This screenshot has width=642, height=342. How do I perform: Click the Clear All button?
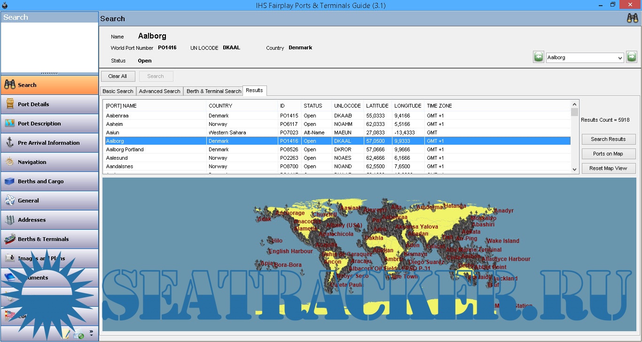point(117,76)
